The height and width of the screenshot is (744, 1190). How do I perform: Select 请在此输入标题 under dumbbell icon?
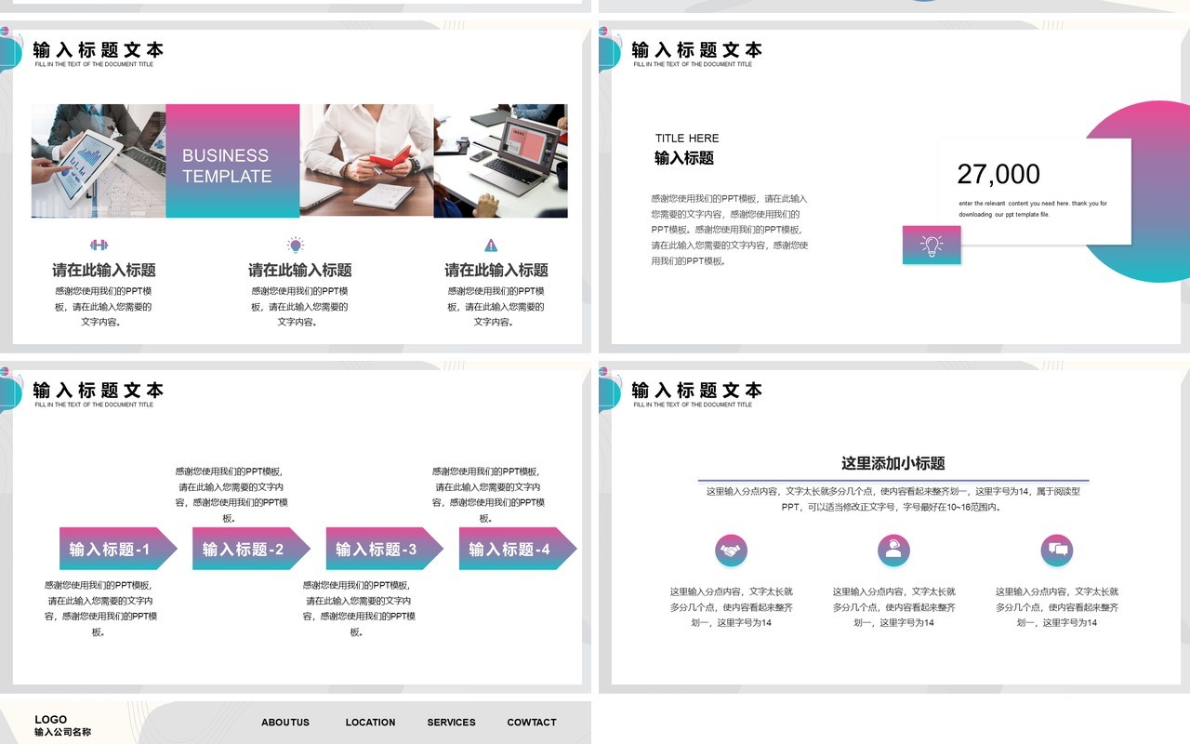(x=104, y=271)
